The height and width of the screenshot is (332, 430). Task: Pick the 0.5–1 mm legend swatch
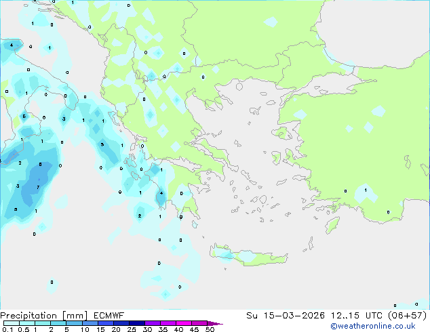[27, 323]
